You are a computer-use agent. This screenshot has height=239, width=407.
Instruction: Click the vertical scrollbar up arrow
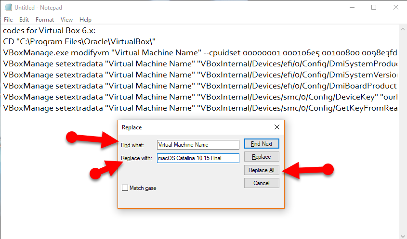(x=403, y=29)
